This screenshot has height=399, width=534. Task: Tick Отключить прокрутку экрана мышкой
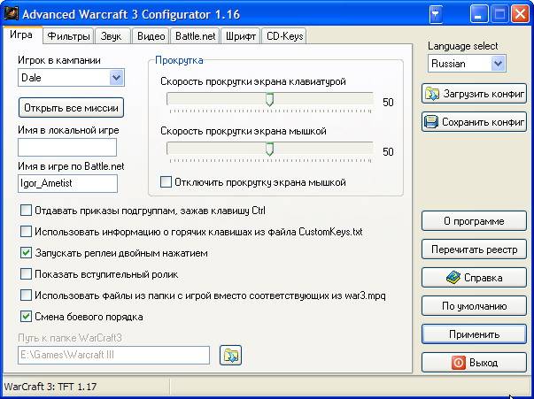[x=166, y=182]
